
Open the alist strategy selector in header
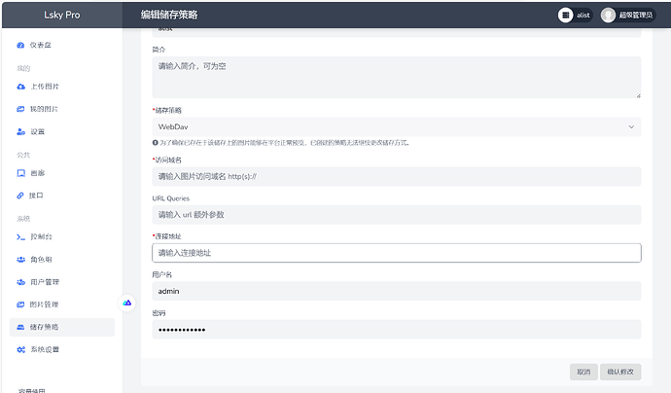tap(575, 15)
